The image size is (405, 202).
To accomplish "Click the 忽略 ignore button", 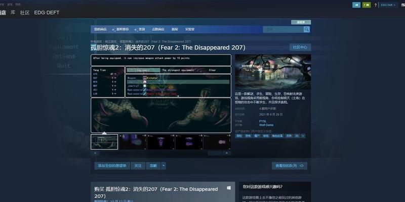I will [x=153, y=166].
